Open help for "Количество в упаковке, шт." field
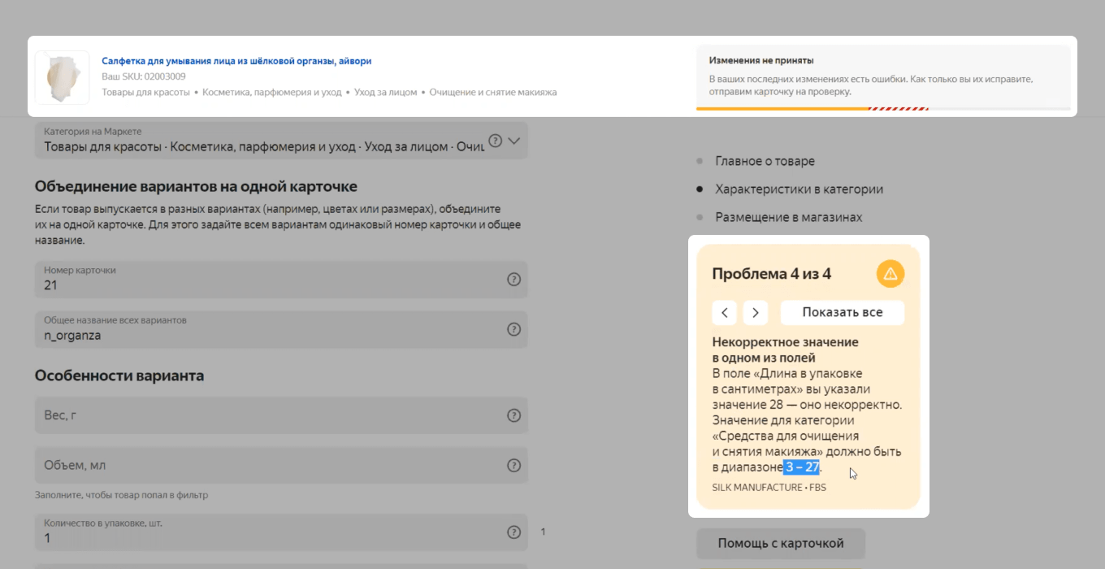This screenshot has height=569, width=1105. pyautogui.click(x=513, y=532)
